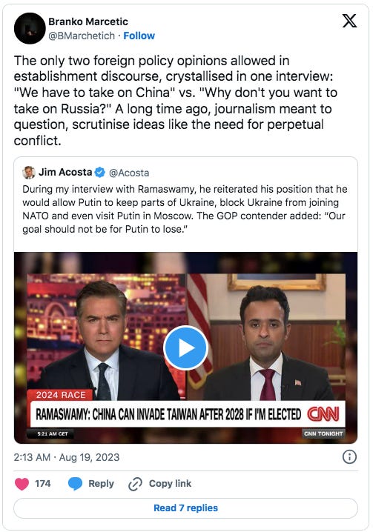Open the X logo link
The height and width of the screenshot is (532, 373).
349,21
